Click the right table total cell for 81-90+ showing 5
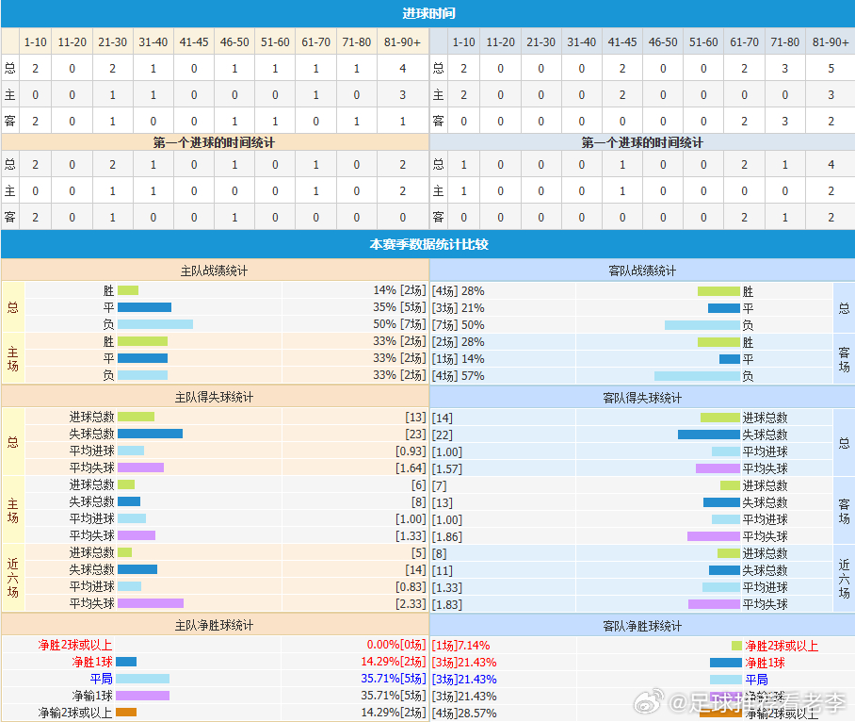 click(x=831, y=68)
